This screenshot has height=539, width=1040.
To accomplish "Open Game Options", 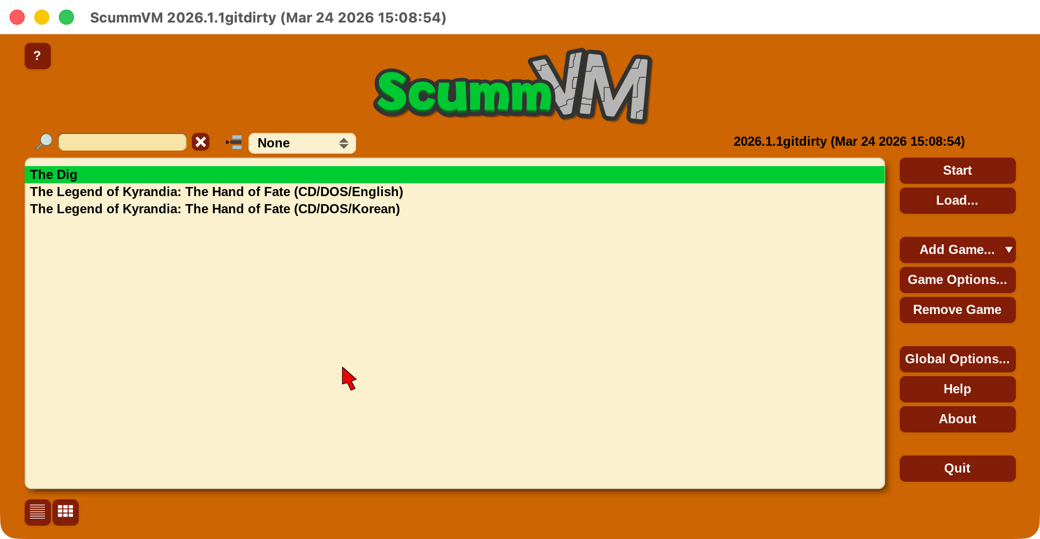I will (957, 280).
